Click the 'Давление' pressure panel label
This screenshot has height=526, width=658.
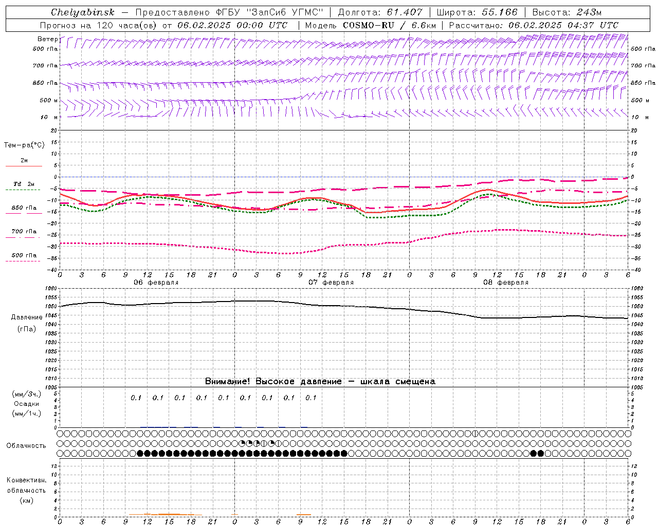click(27, 317)
